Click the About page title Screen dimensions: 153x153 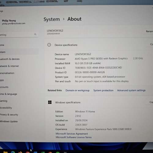pyautogui.click(x=74, y=19)
